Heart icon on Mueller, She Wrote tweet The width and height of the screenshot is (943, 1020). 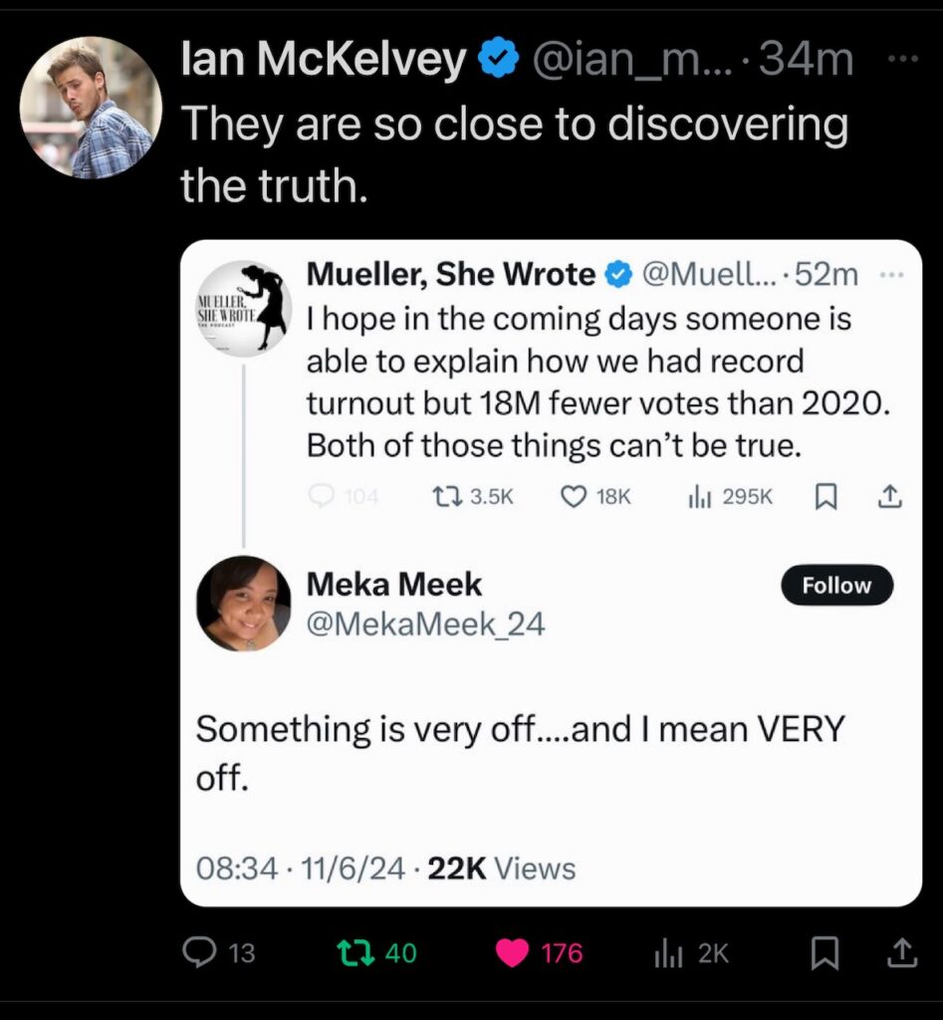pos(574,496)
